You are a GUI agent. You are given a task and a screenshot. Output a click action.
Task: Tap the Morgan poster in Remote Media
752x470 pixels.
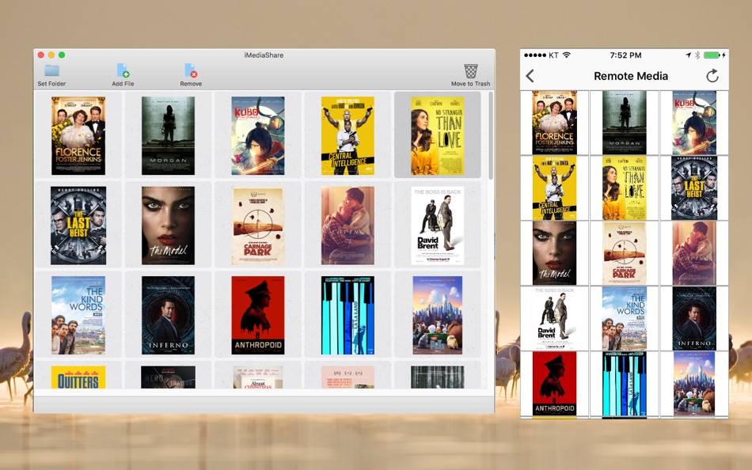(x=625, y=123)
